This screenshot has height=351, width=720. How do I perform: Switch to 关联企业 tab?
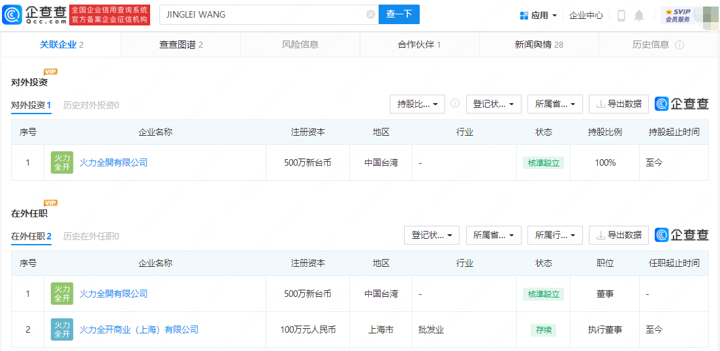pos(61,44)
